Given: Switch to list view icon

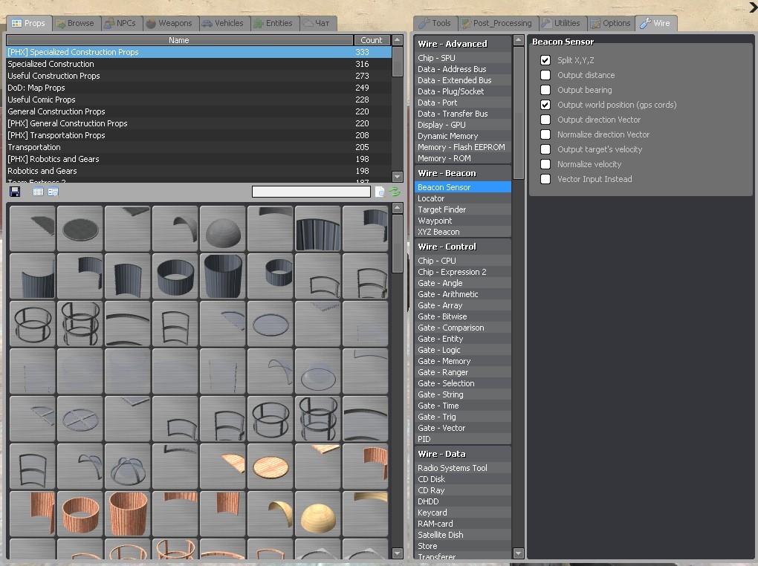Looking at the screenshot, I should pos(38,192).
